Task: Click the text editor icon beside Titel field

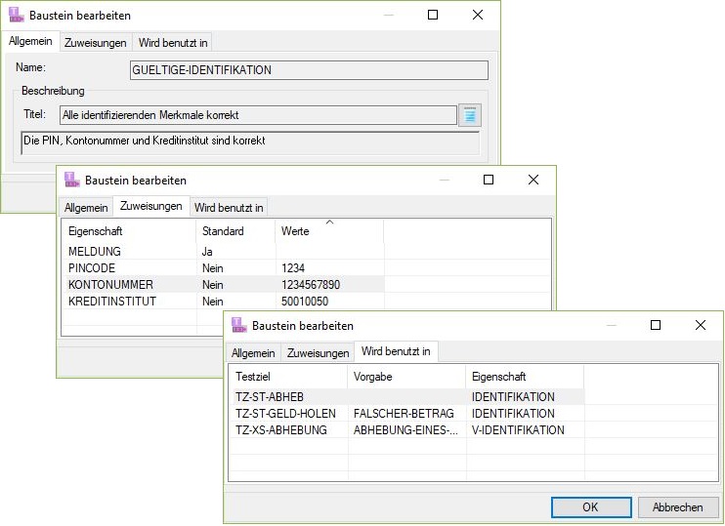Action: coord(471,115)
